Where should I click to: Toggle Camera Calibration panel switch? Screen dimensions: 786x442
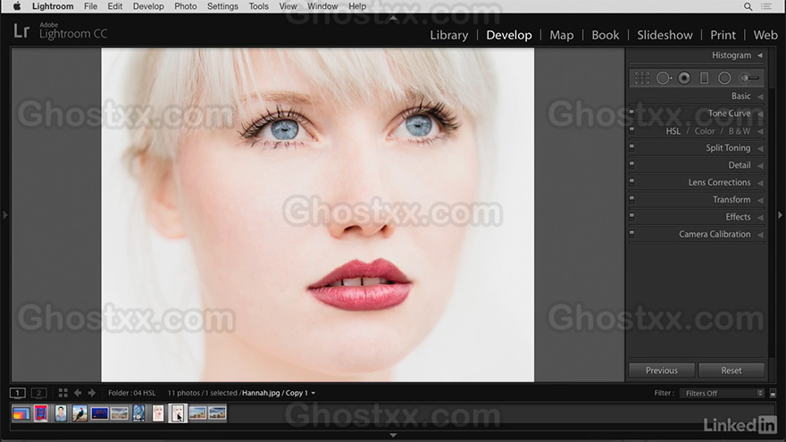[x=631, y=234]
